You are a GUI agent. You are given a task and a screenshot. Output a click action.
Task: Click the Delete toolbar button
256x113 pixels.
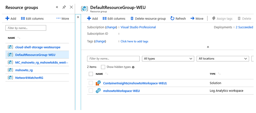[244, 19]
